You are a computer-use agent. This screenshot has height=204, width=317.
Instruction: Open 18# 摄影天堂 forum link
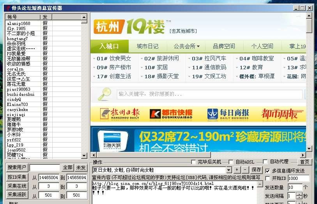(x=161, y=76)
